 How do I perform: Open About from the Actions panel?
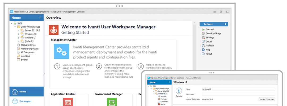tap(207, 54)
